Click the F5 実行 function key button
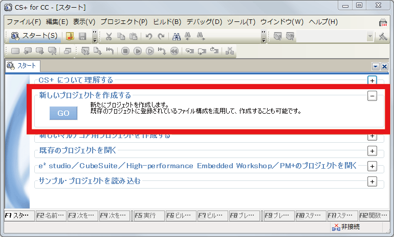 149,216
